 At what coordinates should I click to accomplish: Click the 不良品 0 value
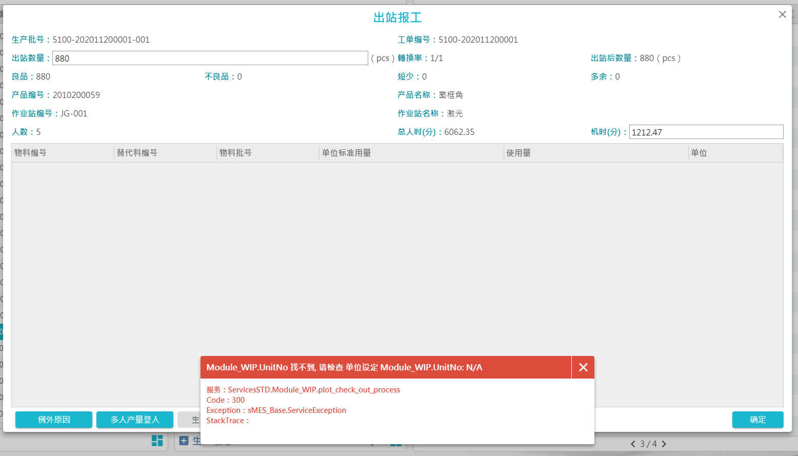(x=240, y=76)
